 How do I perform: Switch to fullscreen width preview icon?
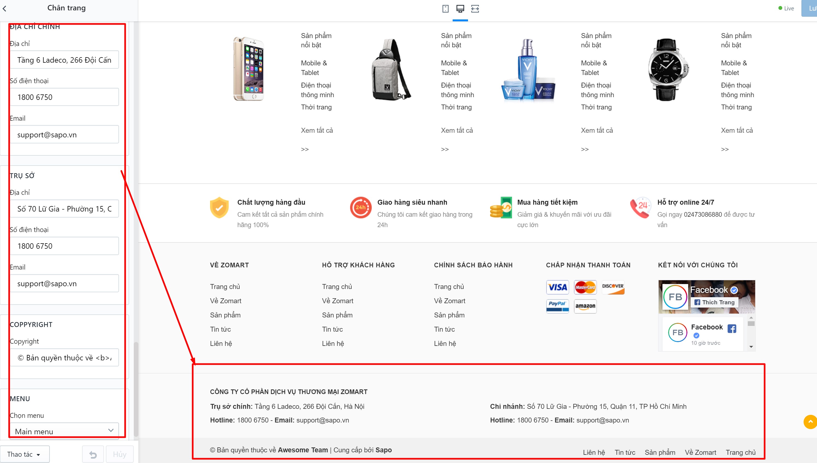pyautogui.click(x=475, y=8)
